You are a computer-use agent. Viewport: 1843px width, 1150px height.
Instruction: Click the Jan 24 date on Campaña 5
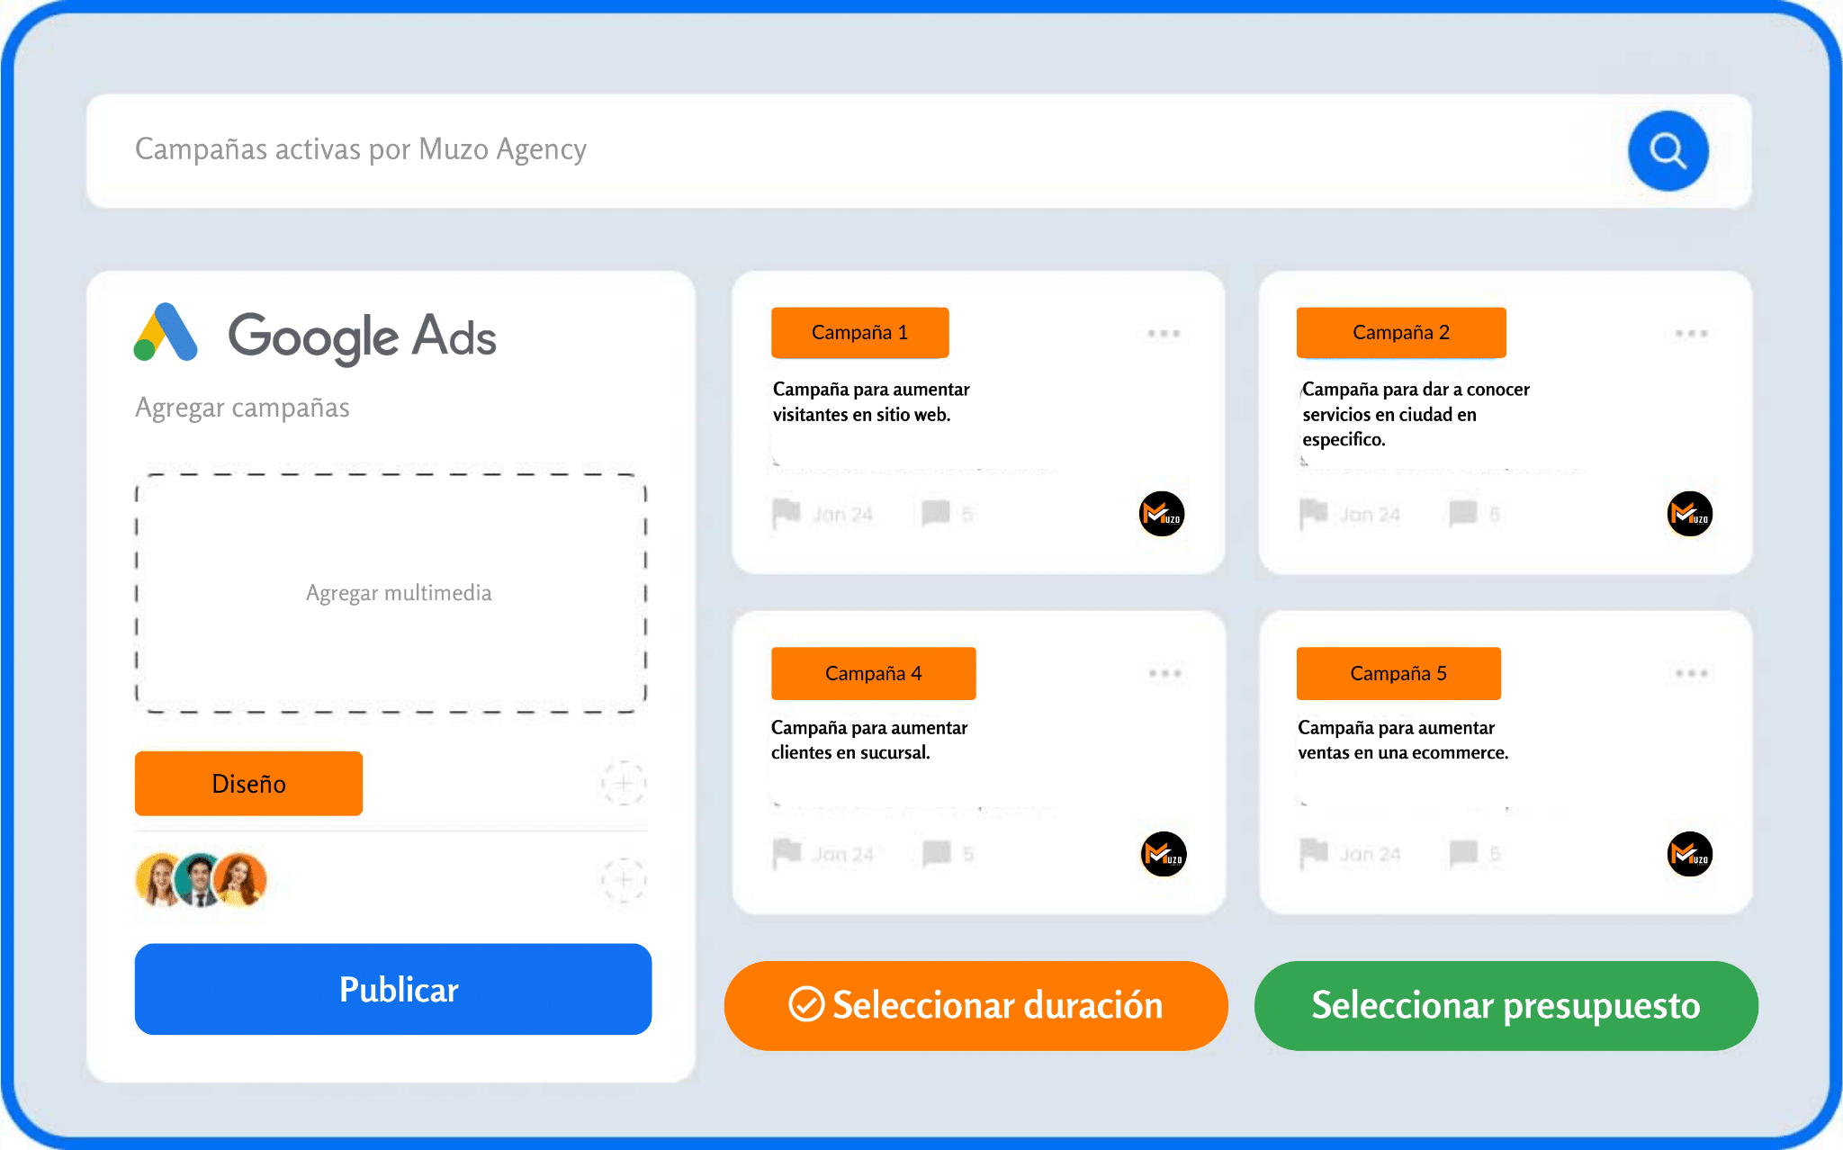click(x=1370, y=854)
